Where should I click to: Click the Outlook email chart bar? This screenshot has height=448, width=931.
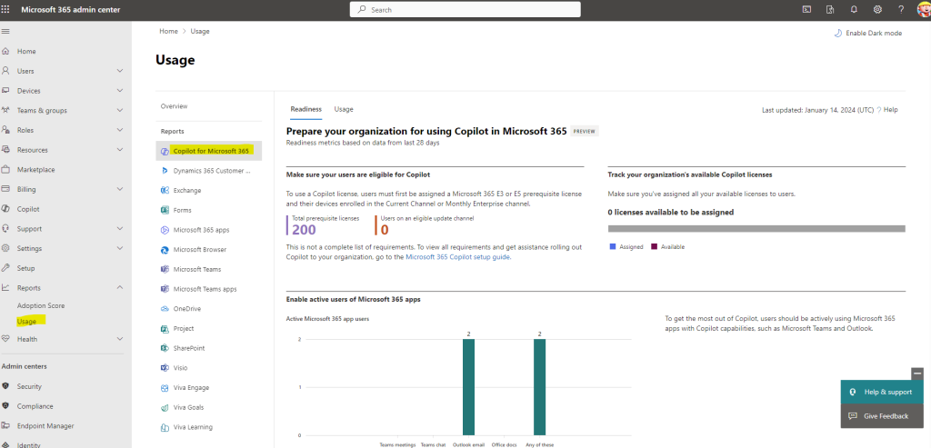tap(468, 387)
